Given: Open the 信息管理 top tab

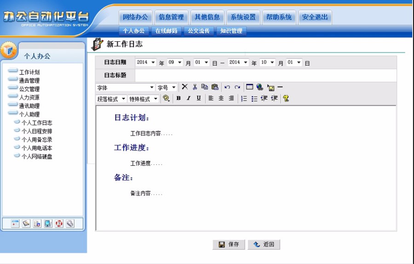Looking at the screenshot, I should coord(172,17).
